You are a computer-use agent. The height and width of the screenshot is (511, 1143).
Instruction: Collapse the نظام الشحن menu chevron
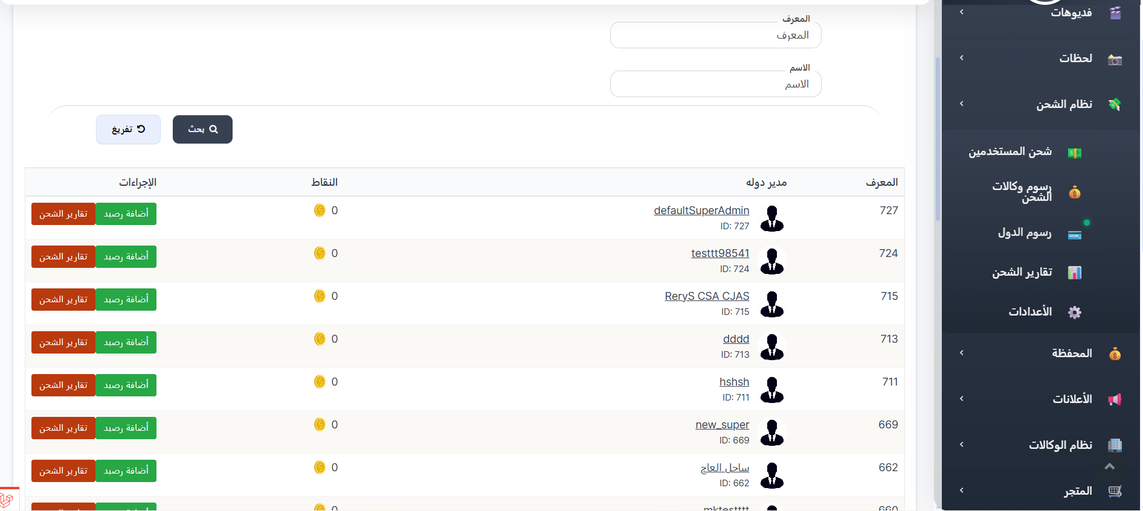tap(962, 104)
